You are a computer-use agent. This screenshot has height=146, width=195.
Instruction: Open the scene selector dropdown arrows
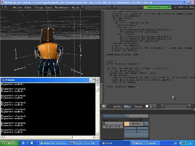click(x=114, y=7)
